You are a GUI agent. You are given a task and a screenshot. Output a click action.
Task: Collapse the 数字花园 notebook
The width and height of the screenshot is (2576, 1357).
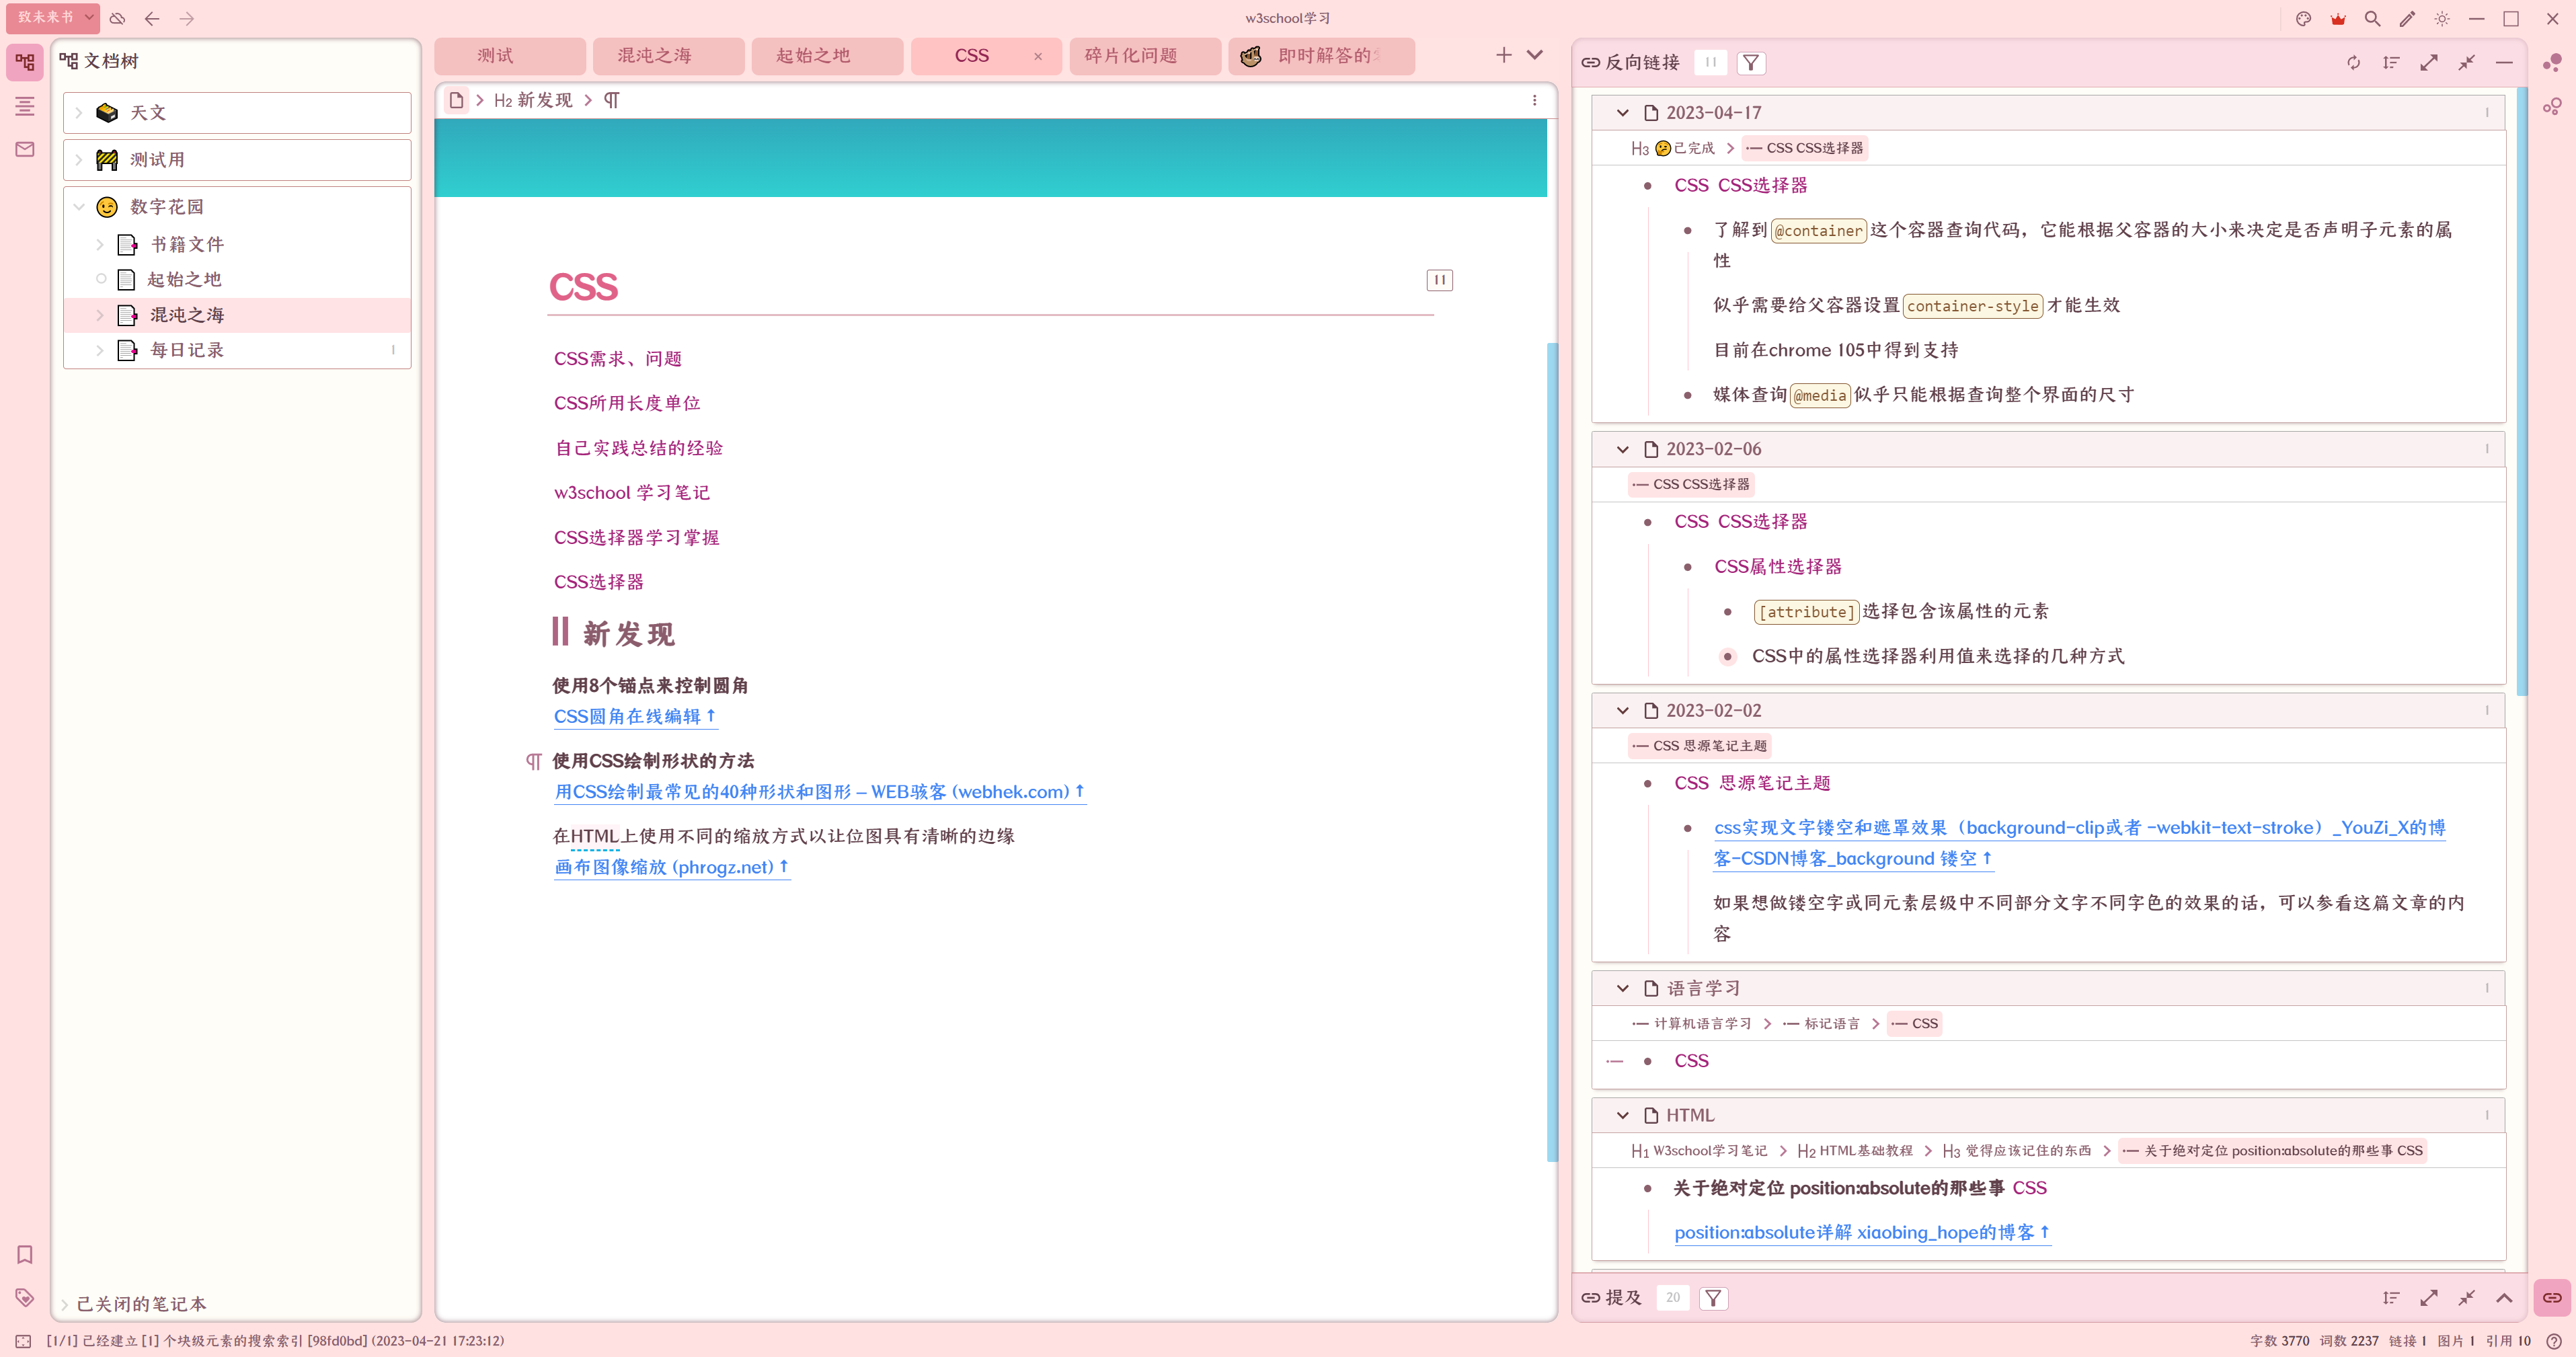coord(79,207)
